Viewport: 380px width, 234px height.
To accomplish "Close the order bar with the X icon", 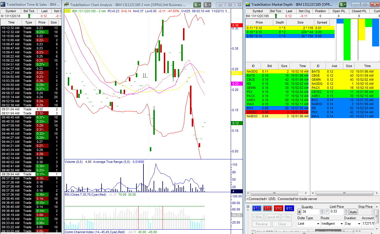I will pyautogui.click(x=248, y=207).
